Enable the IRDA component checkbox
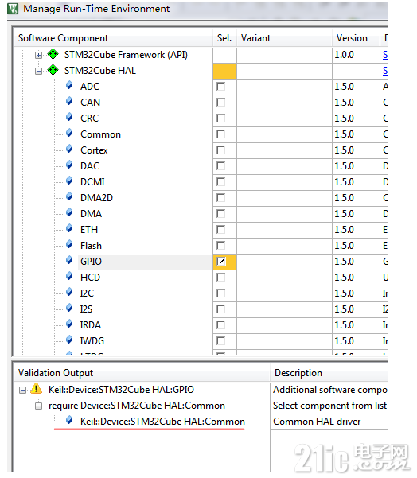417x478 pixels. 221,325
